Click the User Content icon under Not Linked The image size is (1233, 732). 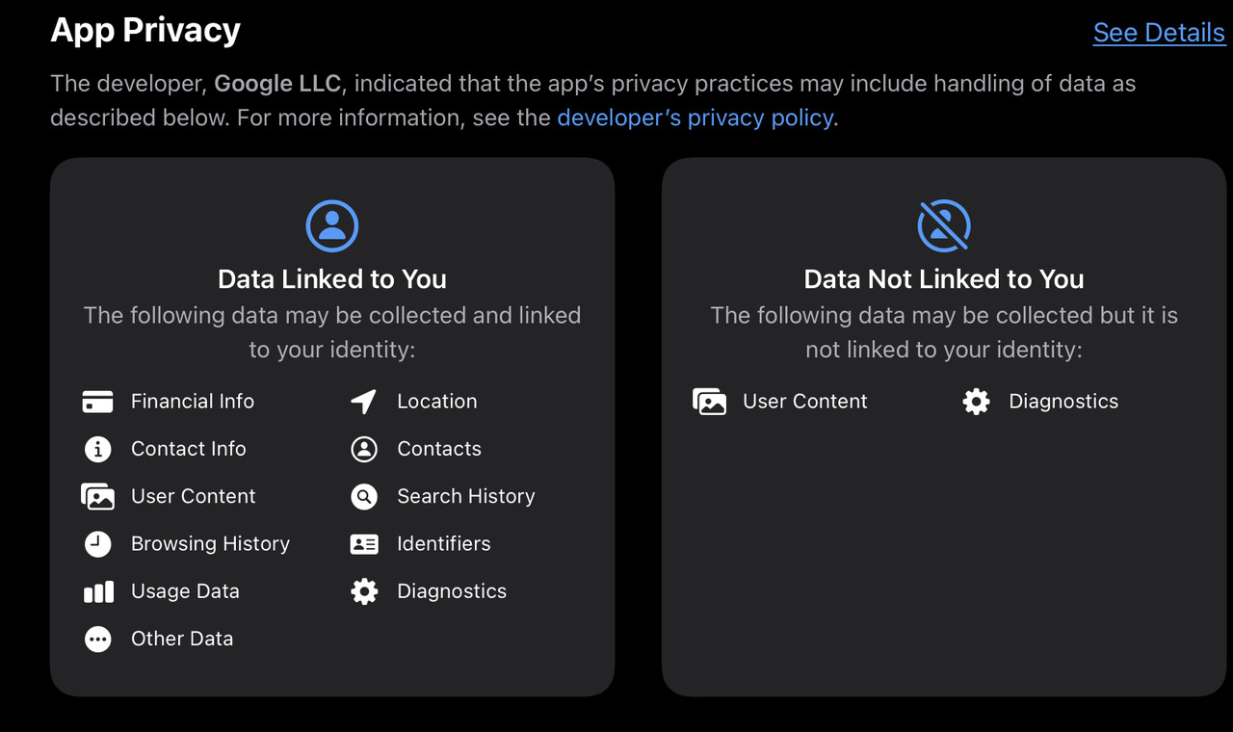(x=710, y=402)
